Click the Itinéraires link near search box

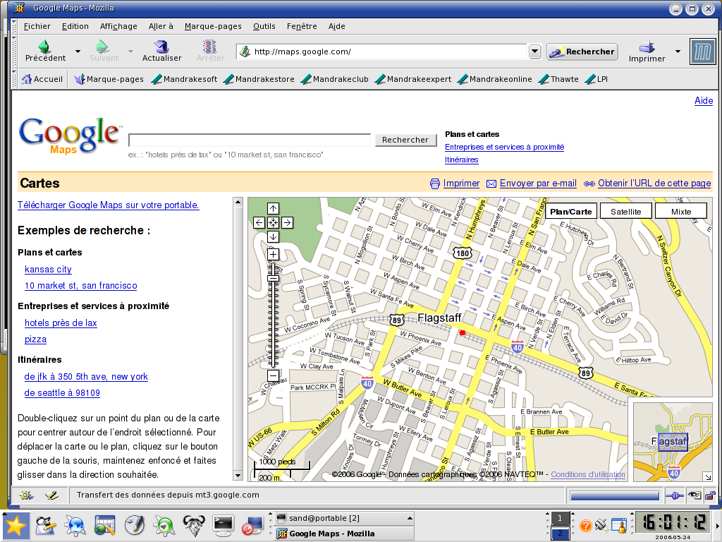(x=461, y=159)
